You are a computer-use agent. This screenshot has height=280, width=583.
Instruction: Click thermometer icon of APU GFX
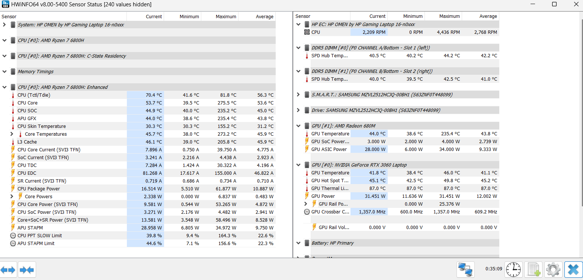(13, 119)
